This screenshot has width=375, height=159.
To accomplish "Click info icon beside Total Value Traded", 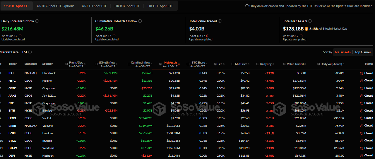I will pyautogui.click(x=220, y=21).
